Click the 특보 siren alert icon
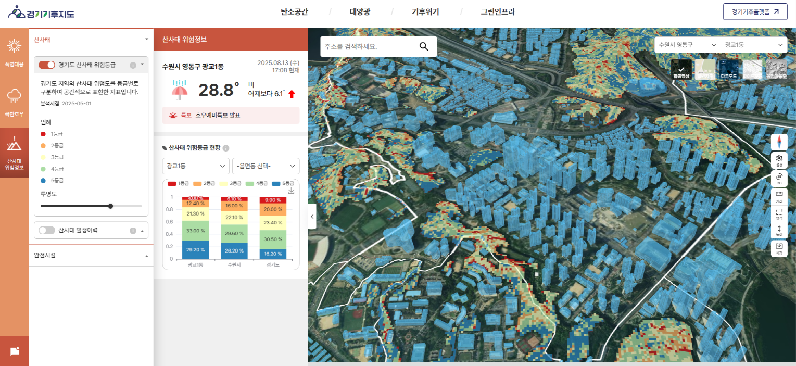This screenshot has height=366, width=796. (172, 115)
